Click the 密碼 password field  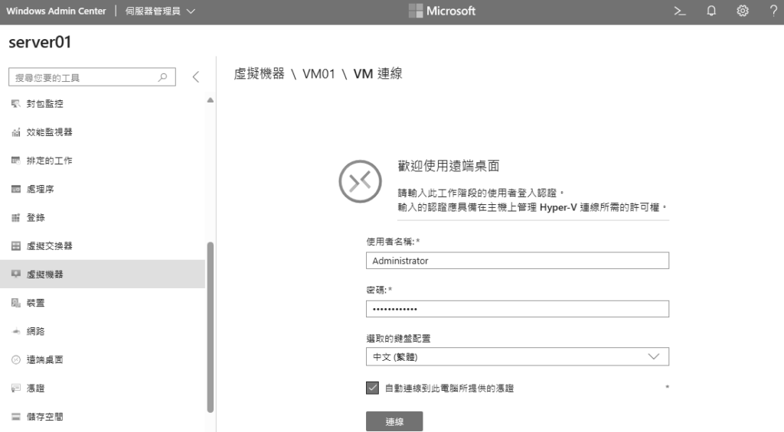click(x=518, y=309)
